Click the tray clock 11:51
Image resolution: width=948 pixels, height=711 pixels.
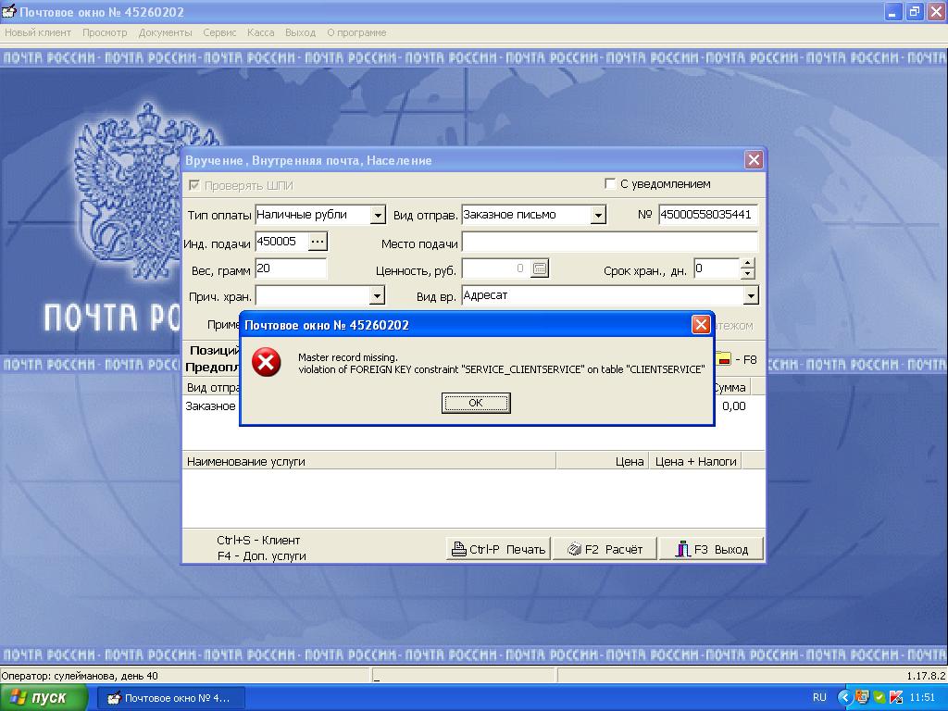click(x=922, y=698)
